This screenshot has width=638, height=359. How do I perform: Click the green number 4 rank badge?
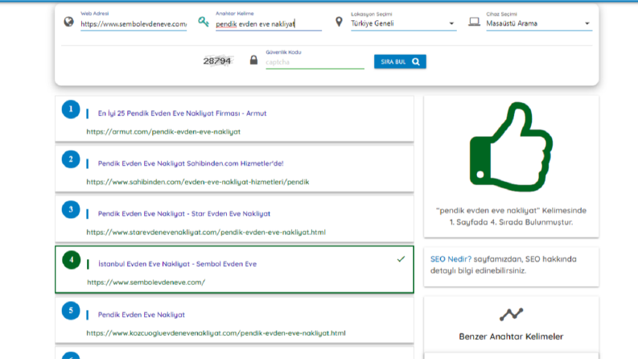click(x=72, y=260)
